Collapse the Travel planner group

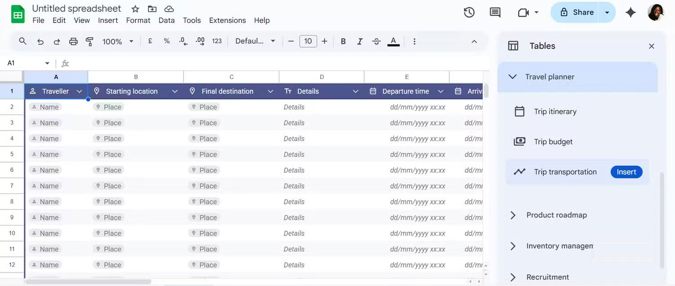click(513, 76)
